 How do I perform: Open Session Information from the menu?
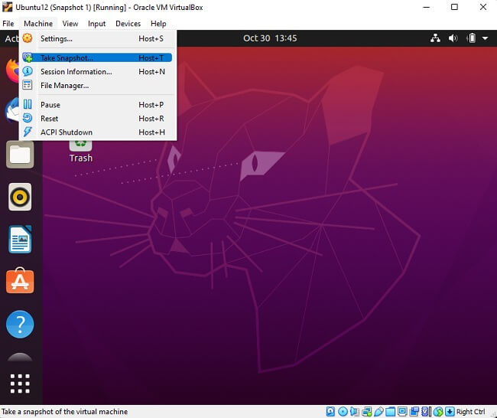76,72
